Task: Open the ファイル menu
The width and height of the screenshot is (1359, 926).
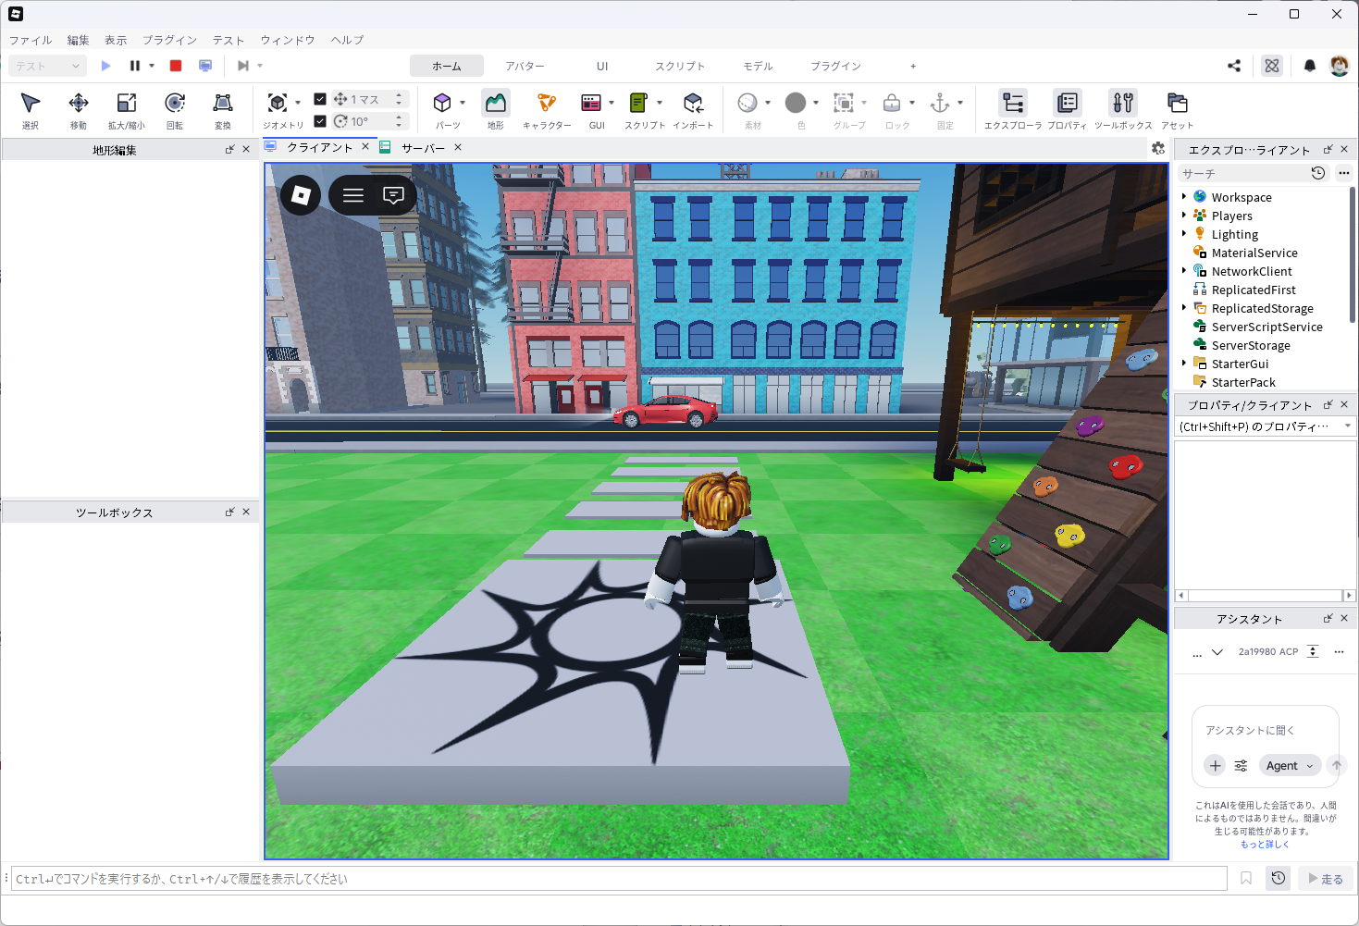Action: pyautogui.click(x=31, y=40)
